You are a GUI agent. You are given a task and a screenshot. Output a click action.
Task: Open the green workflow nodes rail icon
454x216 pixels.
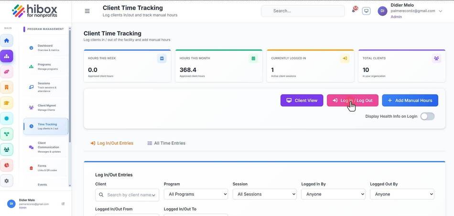click(7, 134)
